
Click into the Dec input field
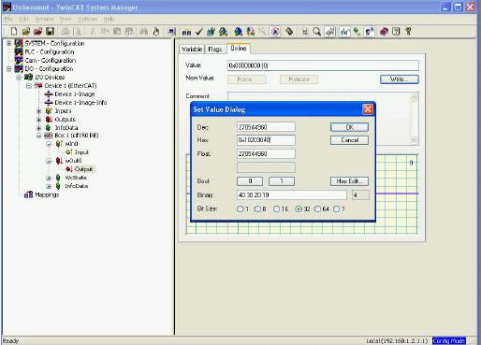click(266, 127)
